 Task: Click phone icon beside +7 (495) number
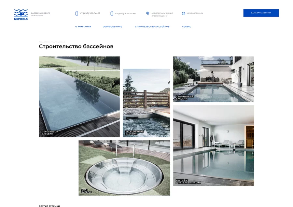click(77, 13)
